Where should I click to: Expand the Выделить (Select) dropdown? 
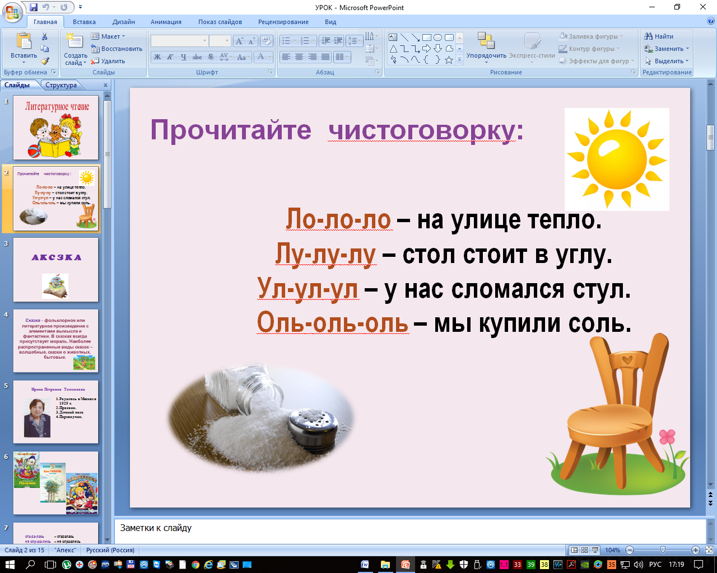click(x=667, y=61)
